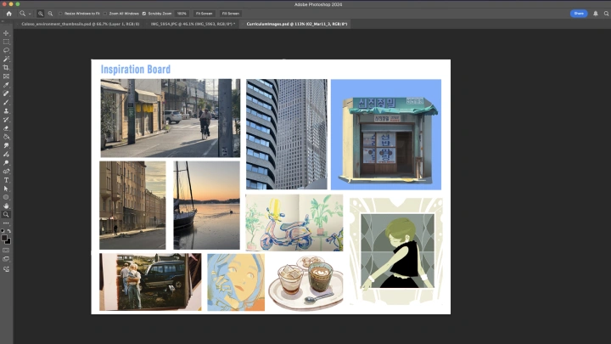Reset to default foreground and background colors

click(x=3, y=231)
